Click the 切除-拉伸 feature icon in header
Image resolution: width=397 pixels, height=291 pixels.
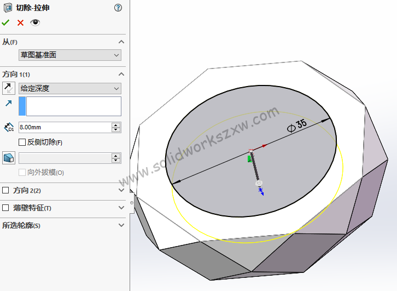click(8, 8)
